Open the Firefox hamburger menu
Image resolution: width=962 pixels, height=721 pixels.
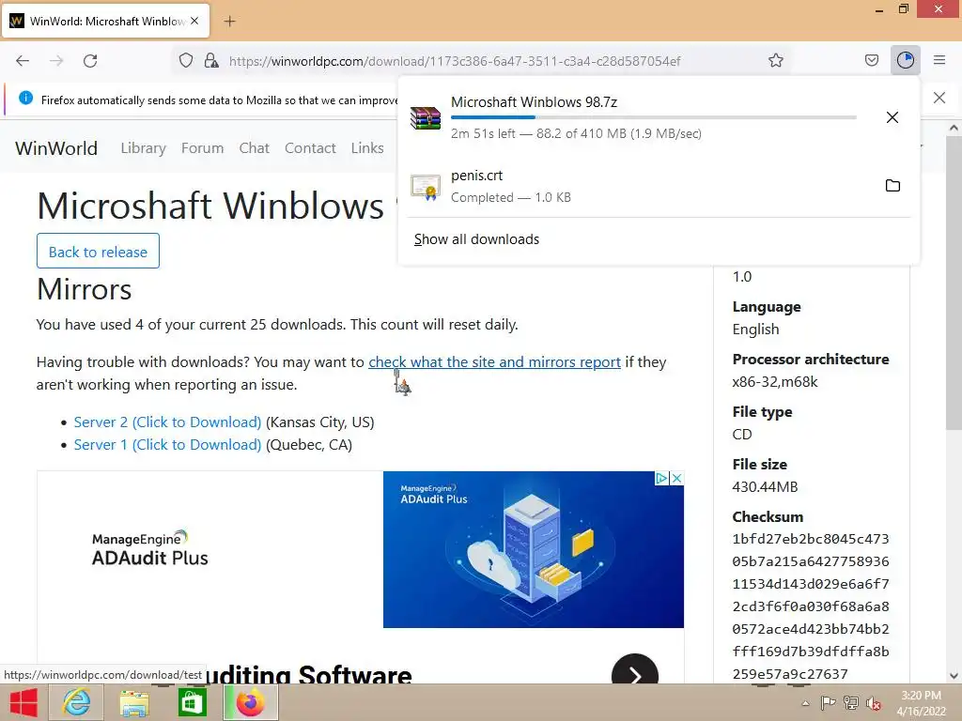click(939, 60)
